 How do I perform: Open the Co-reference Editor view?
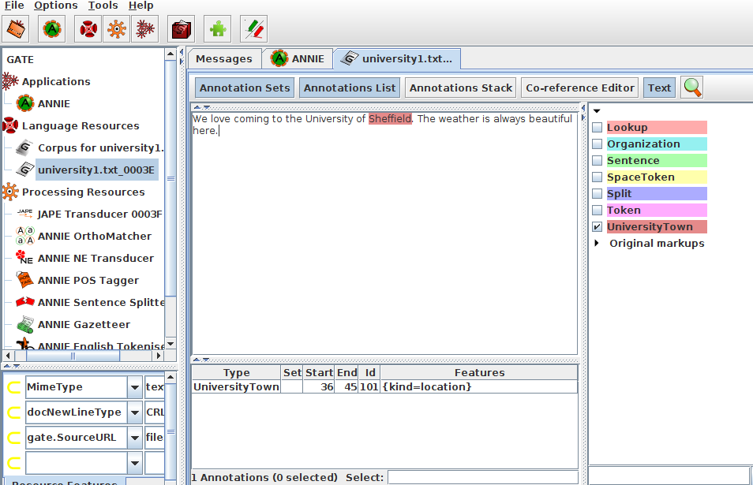click(x=580, y=88)
